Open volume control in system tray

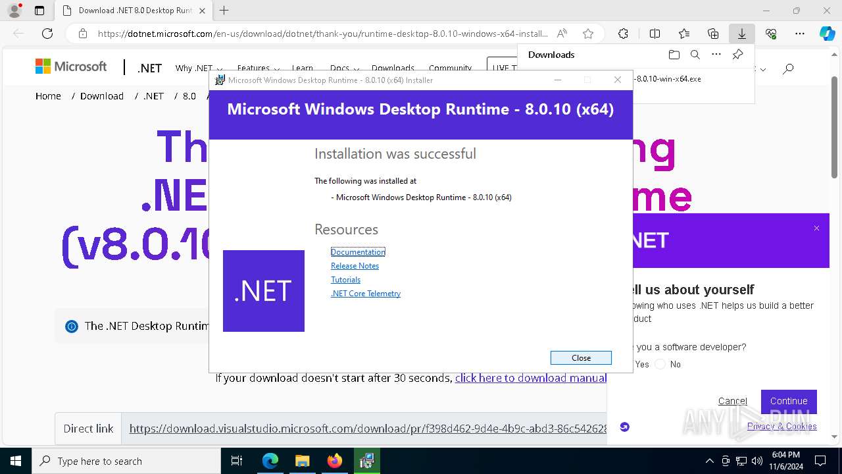click(x=757, y=461)
